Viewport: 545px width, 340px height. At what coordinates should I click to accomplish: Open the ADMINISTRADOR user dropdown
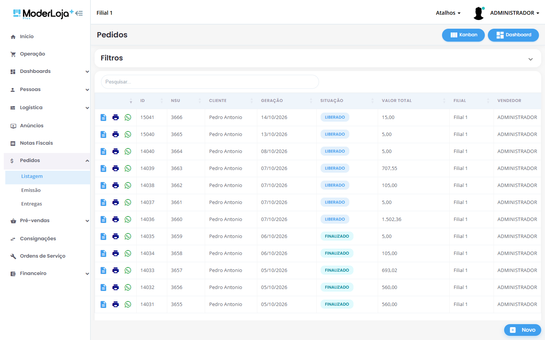[x=515, y=13]
